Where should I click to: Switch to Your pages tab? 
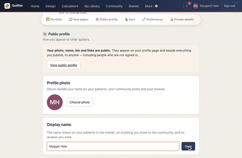(x=79, y=19)
